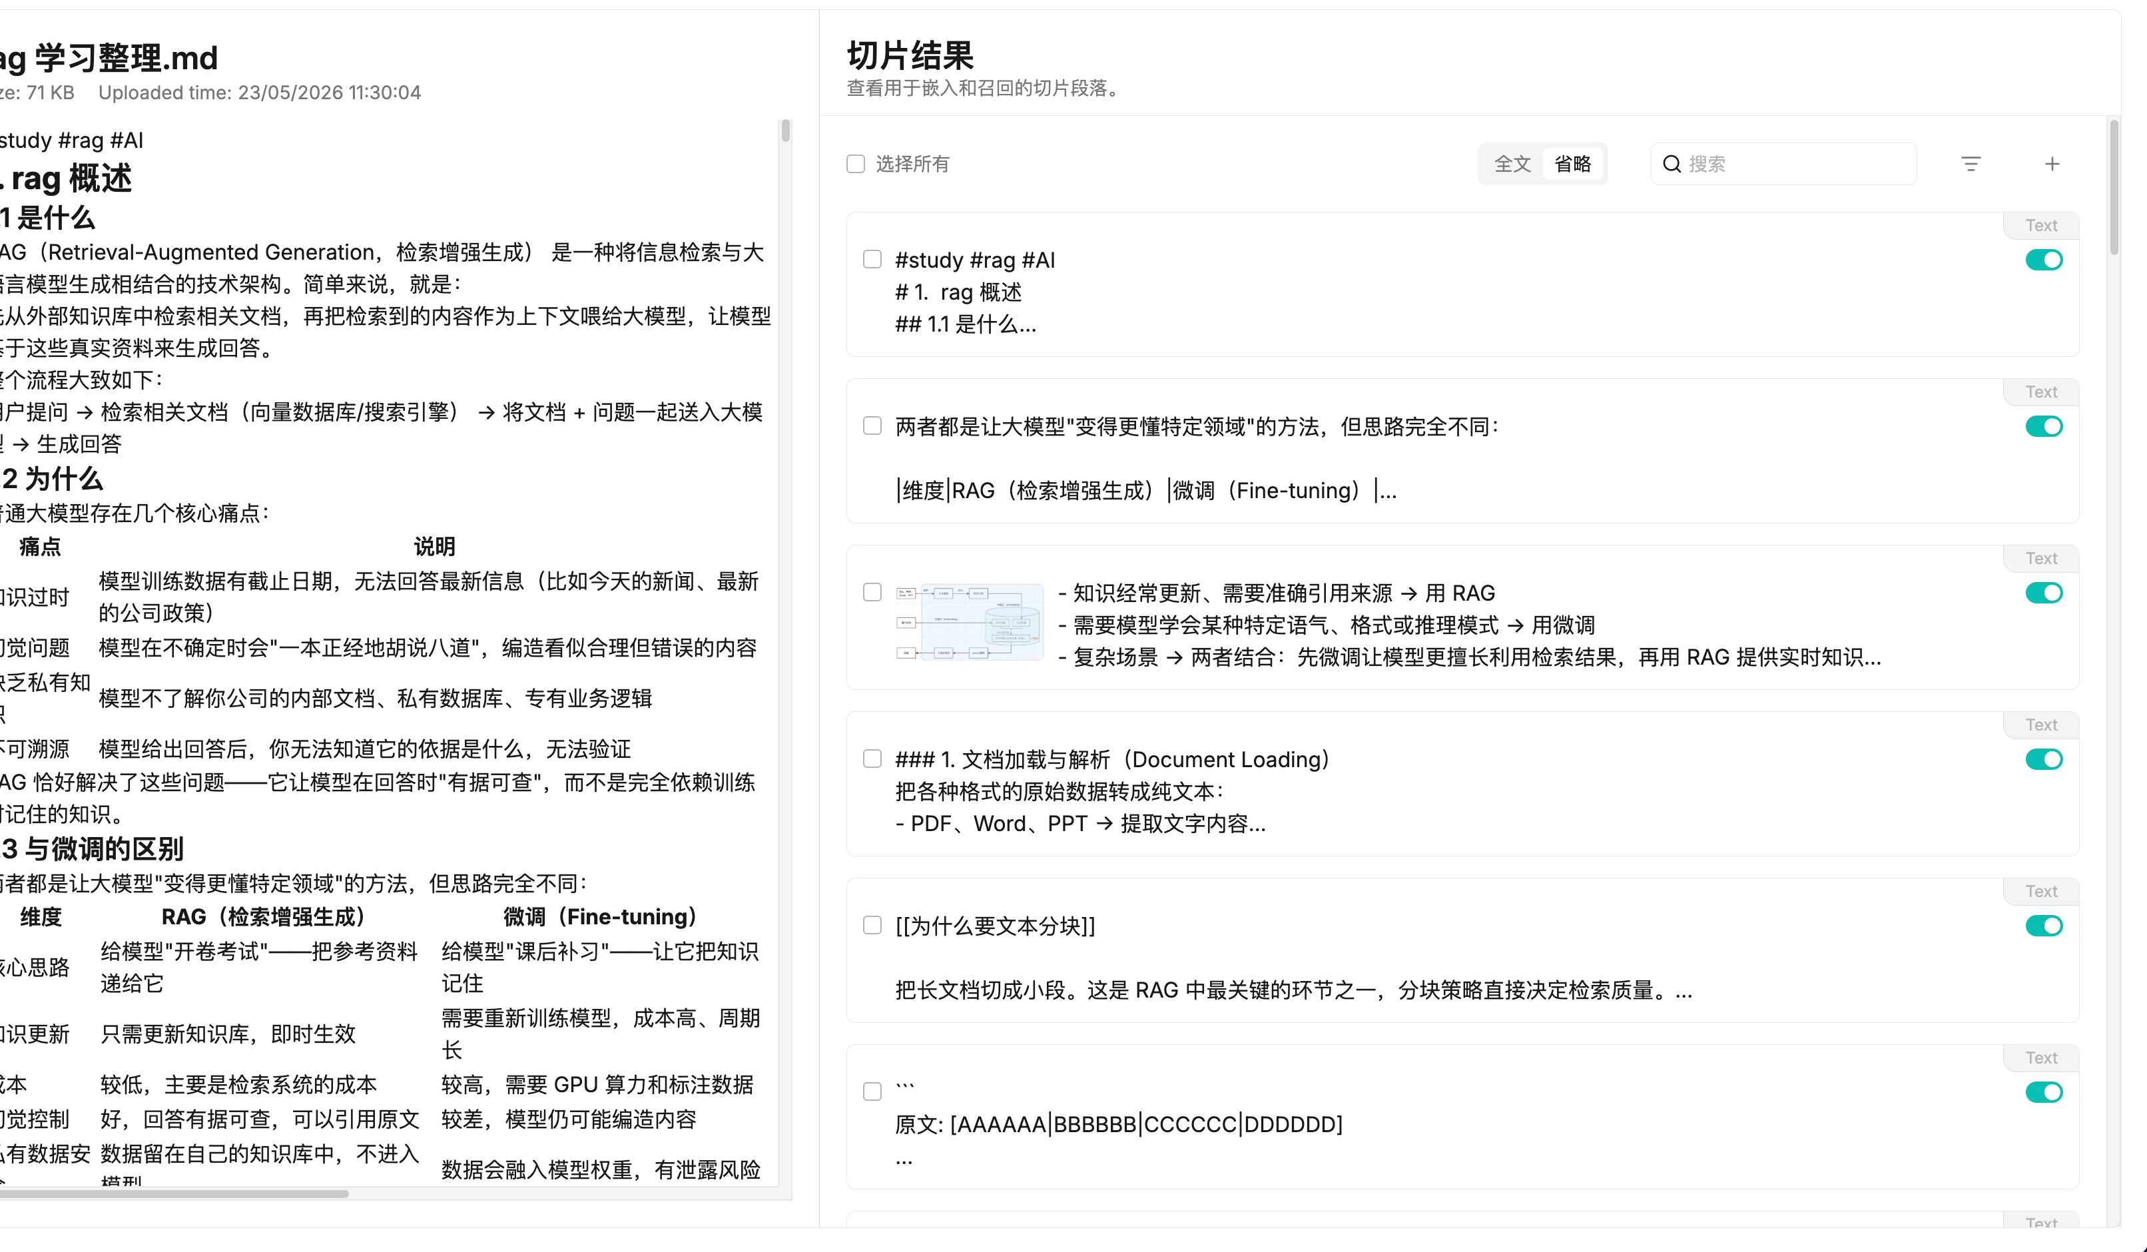This screenshot has height=1252, width=2147.
Task: Click the 微调（Fine-tuning） column header
Action: pyautogui.click(x=601, y=917)
